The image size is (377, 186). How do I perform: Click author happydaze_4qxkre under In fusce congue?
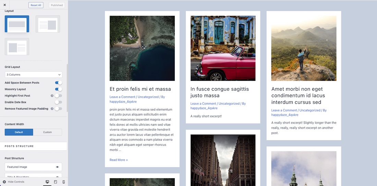204,108
